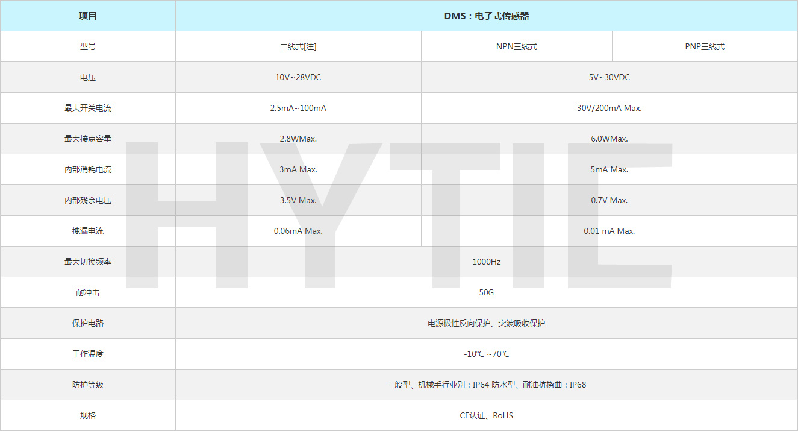Select the 防护等级 row label
The width and height of the screenshot is (798, 431).
click(88, 385)
